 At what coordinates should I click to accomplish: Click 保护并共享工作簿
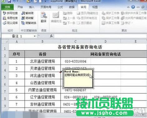(134, 13)
